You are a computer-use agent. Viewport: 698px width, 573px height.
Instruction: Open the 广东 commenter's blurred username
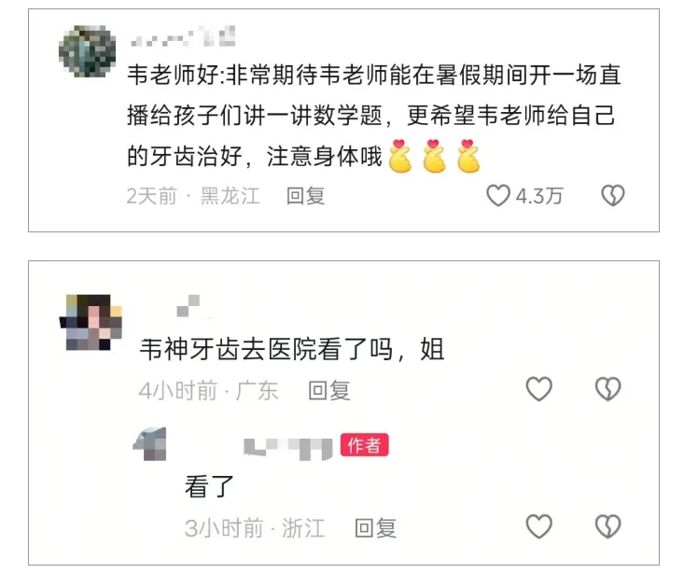coord(192,306)
